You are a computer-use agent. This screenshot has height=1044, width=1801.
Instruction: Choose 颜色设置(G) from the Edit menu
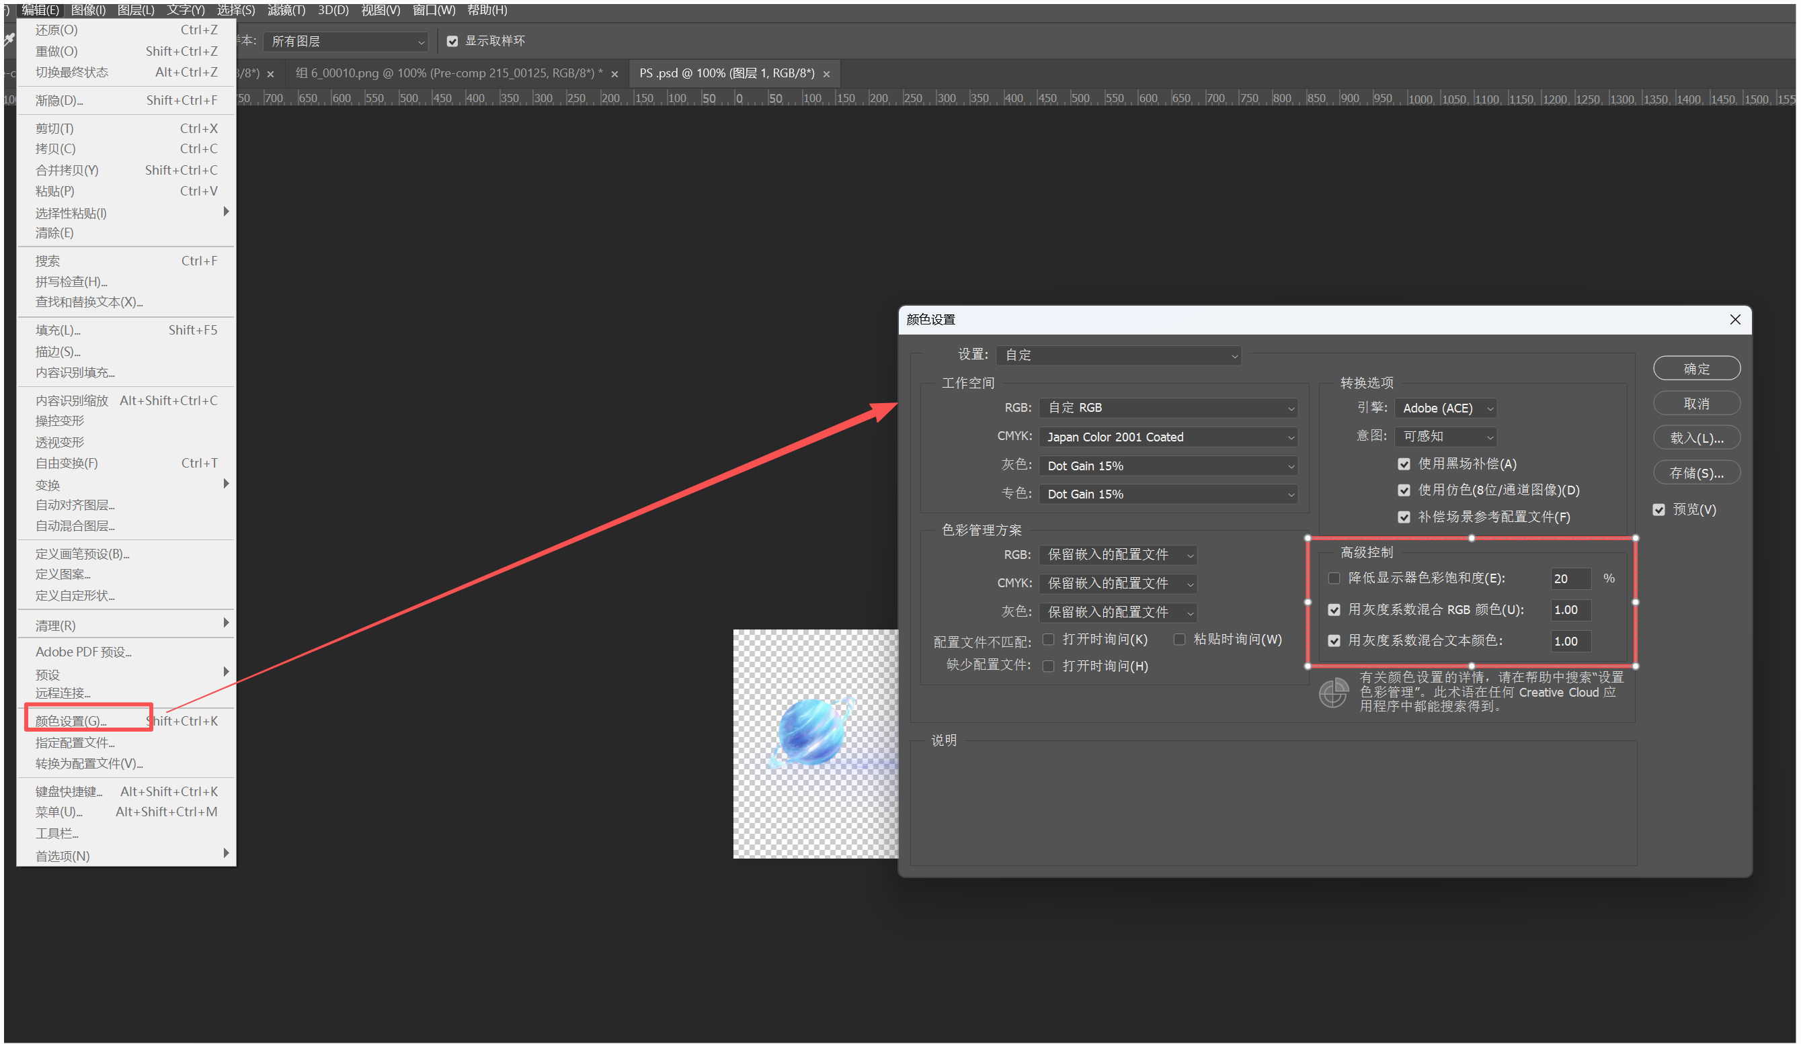click(71, 720)
